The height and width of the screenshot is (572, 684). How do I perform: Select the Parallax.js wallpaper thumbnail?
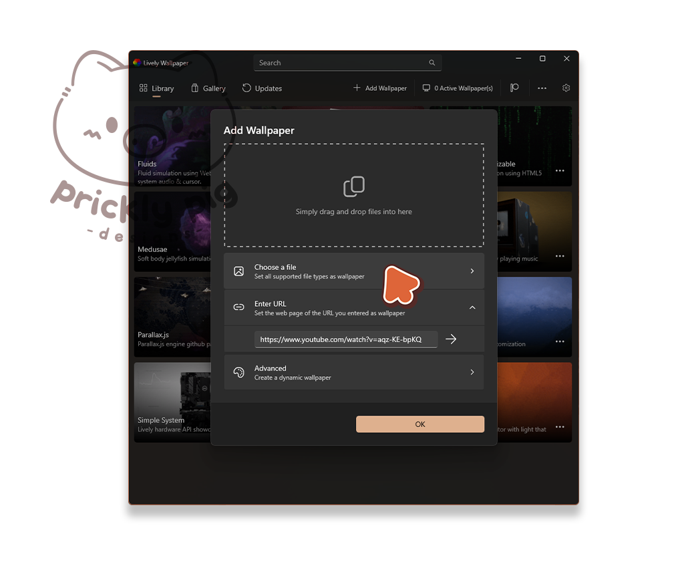click(173, 317)
